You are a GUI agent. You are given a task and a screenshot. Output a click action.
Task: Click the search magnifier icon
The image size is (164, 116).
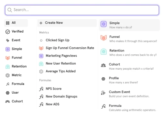point(10,10)
